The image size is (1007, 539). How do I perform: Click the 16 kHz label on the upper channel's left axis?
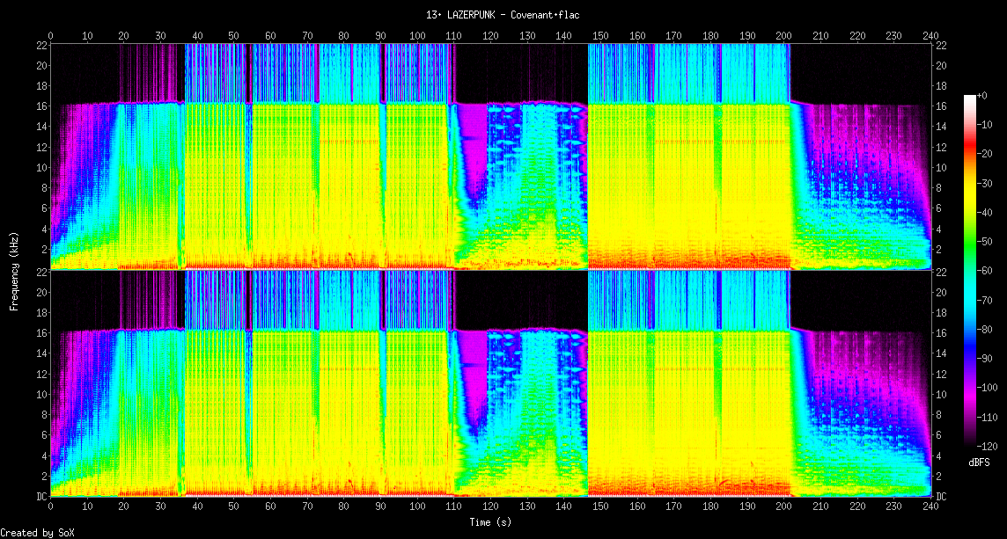point(40,106)
